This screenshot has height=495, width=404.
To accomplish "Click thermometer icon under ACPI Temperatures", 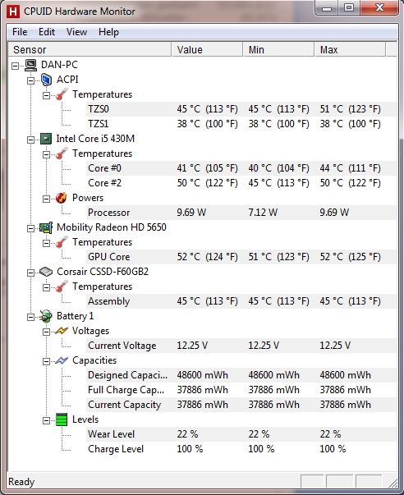I will 62,94.
